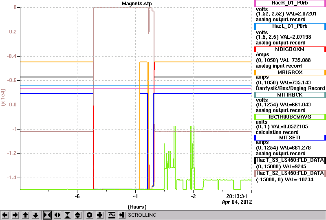Select the HacL_D1_P0rb curve legend
The image size is (326, 220).
[x=290, y=26]
